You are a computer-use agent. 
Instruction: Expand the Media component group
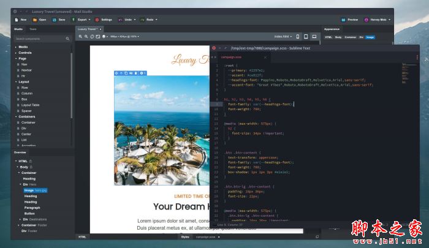17,47
